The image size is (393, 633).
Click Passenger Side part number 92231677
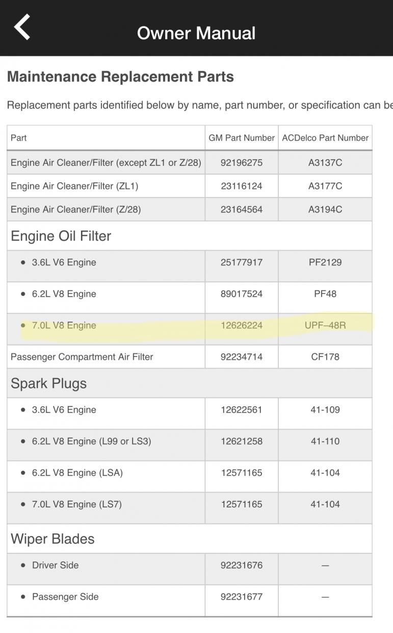(x=242, y=597)
